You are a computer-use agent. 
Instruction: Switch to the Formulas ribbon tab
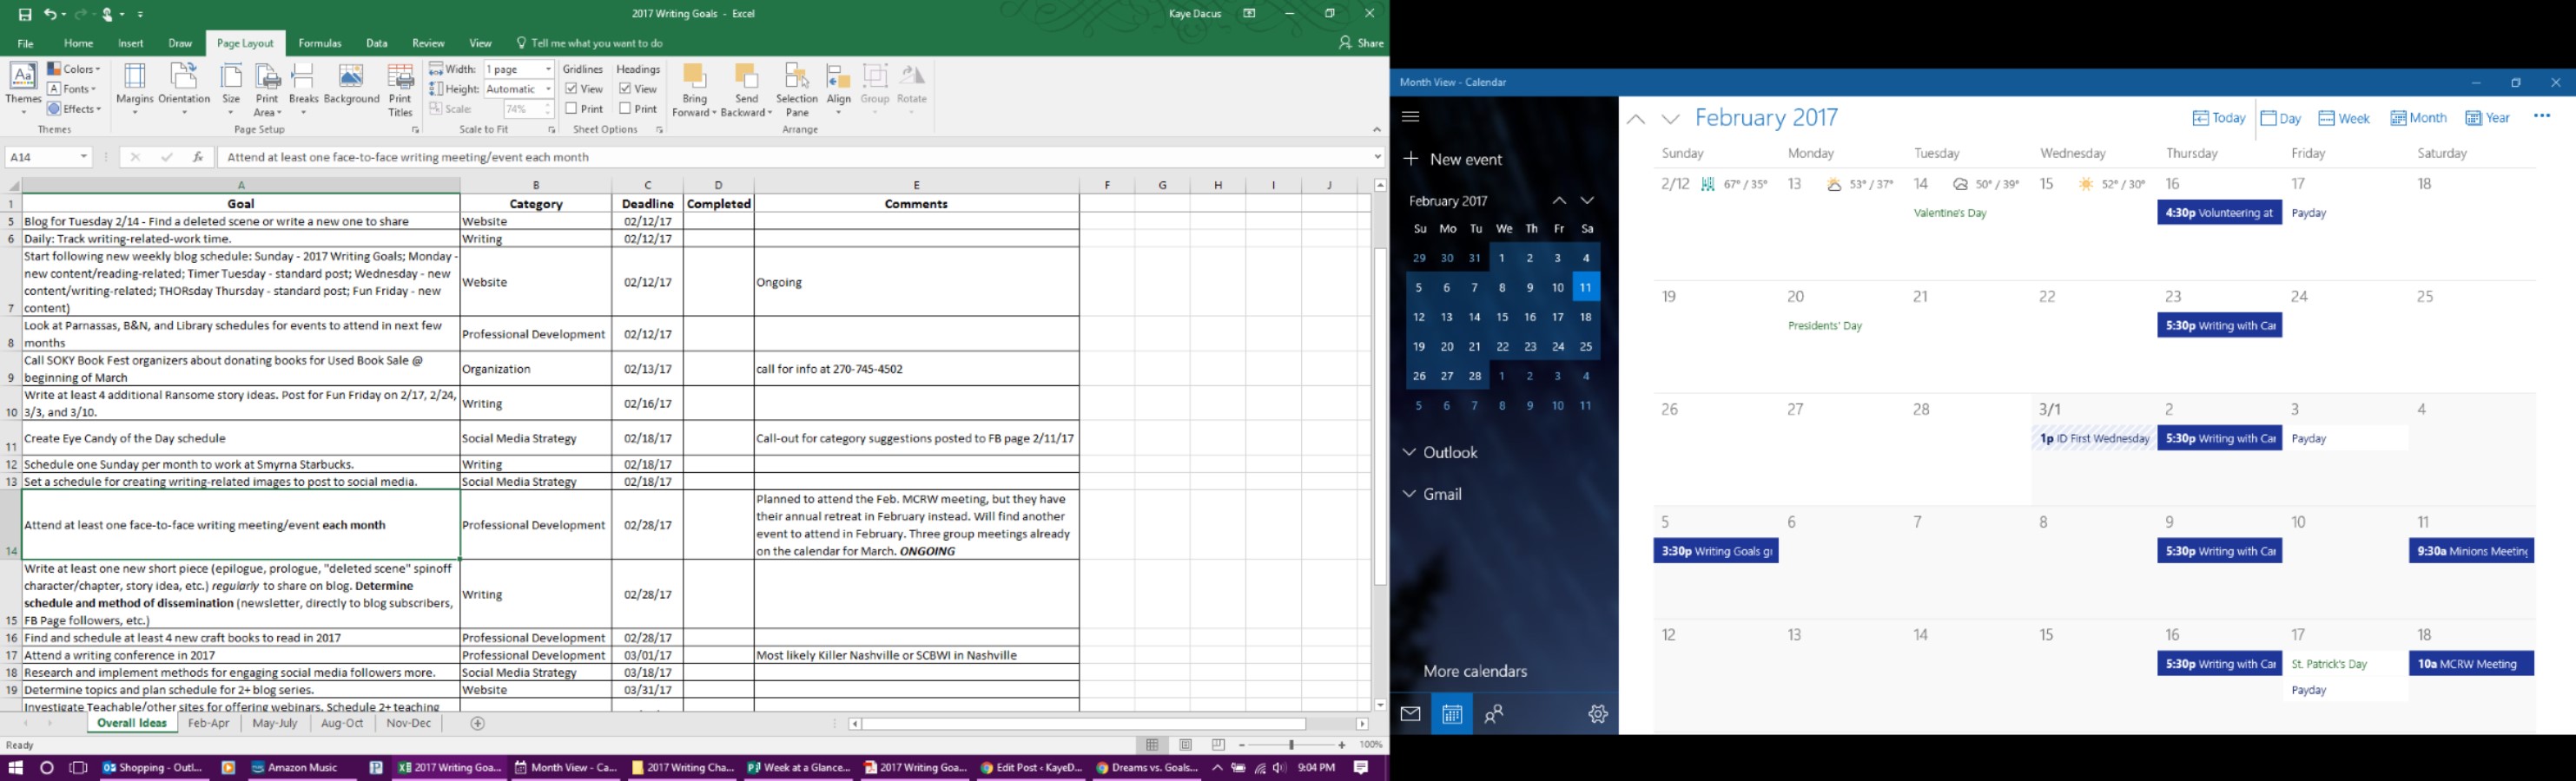(320, 43)
